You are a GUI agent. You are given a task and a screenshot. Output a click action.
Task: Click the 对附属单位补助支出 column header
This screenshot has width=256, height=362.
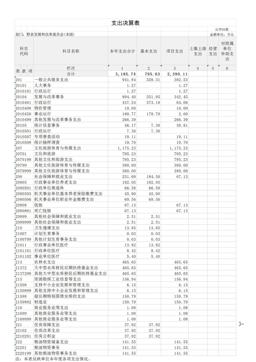click(x=227, y=51)
